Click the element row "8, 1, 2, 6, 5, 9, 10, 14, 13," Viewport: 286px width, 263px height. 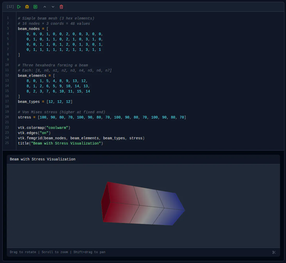coord(58,86)
